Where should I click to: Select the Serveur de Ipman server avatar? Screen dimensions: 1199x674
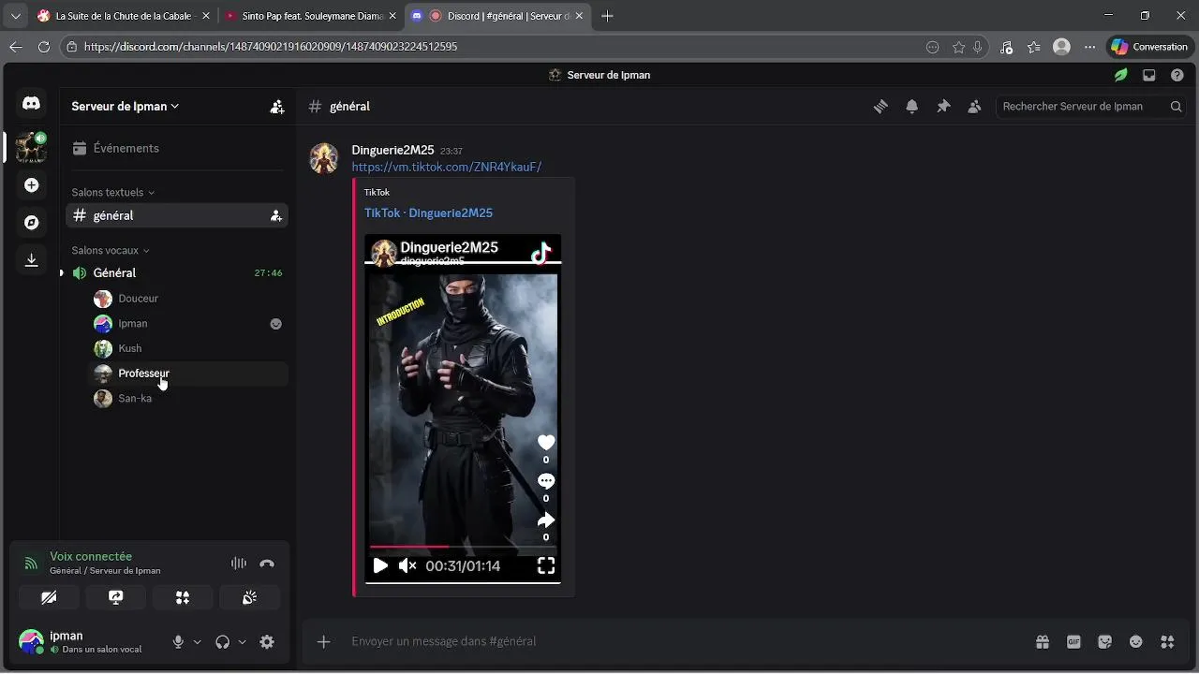click(x=31, y=147)
